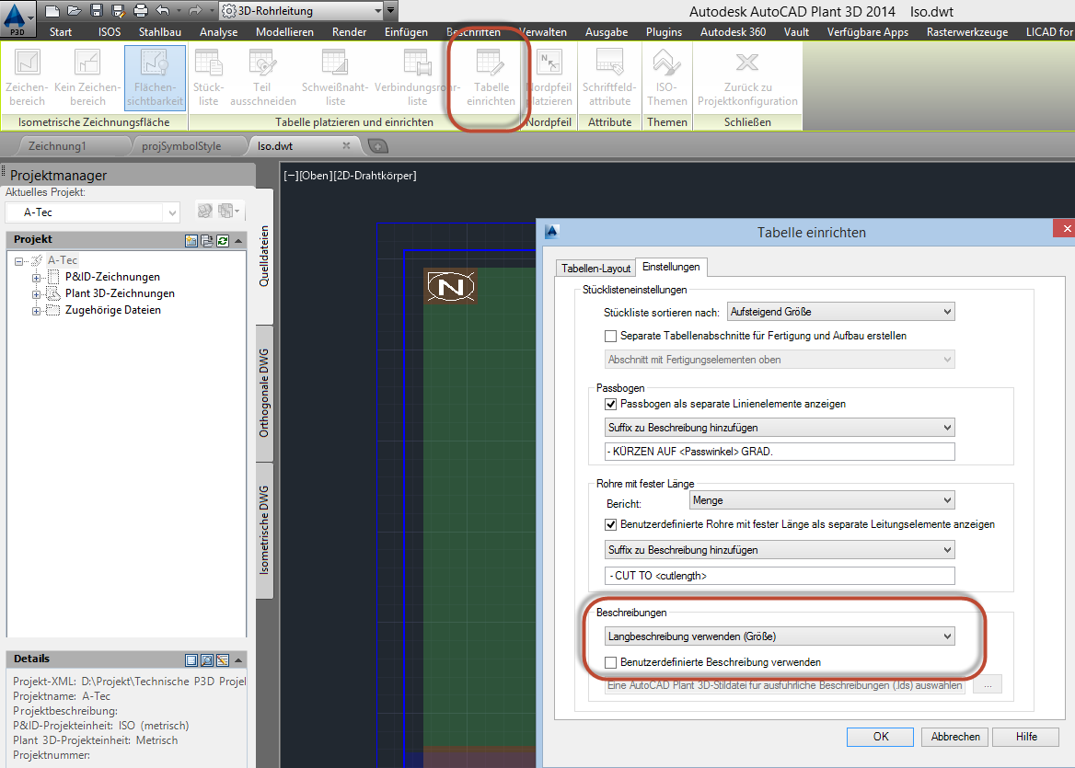Click the Nordpfeil platzieren ribbon tool

[549, 78]
